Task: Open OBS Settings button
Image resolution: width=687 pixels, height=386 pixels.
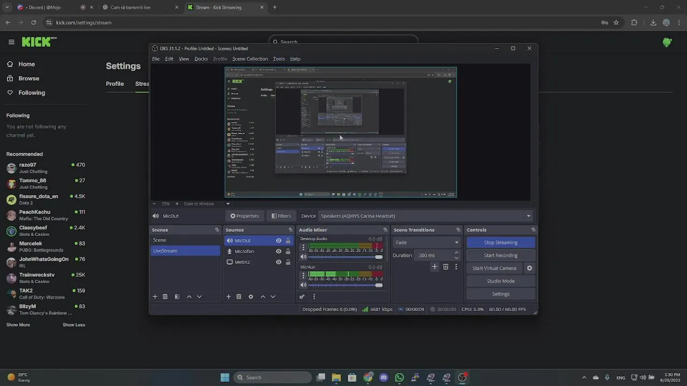Action: pyautogui.click(x=501, y=294)
